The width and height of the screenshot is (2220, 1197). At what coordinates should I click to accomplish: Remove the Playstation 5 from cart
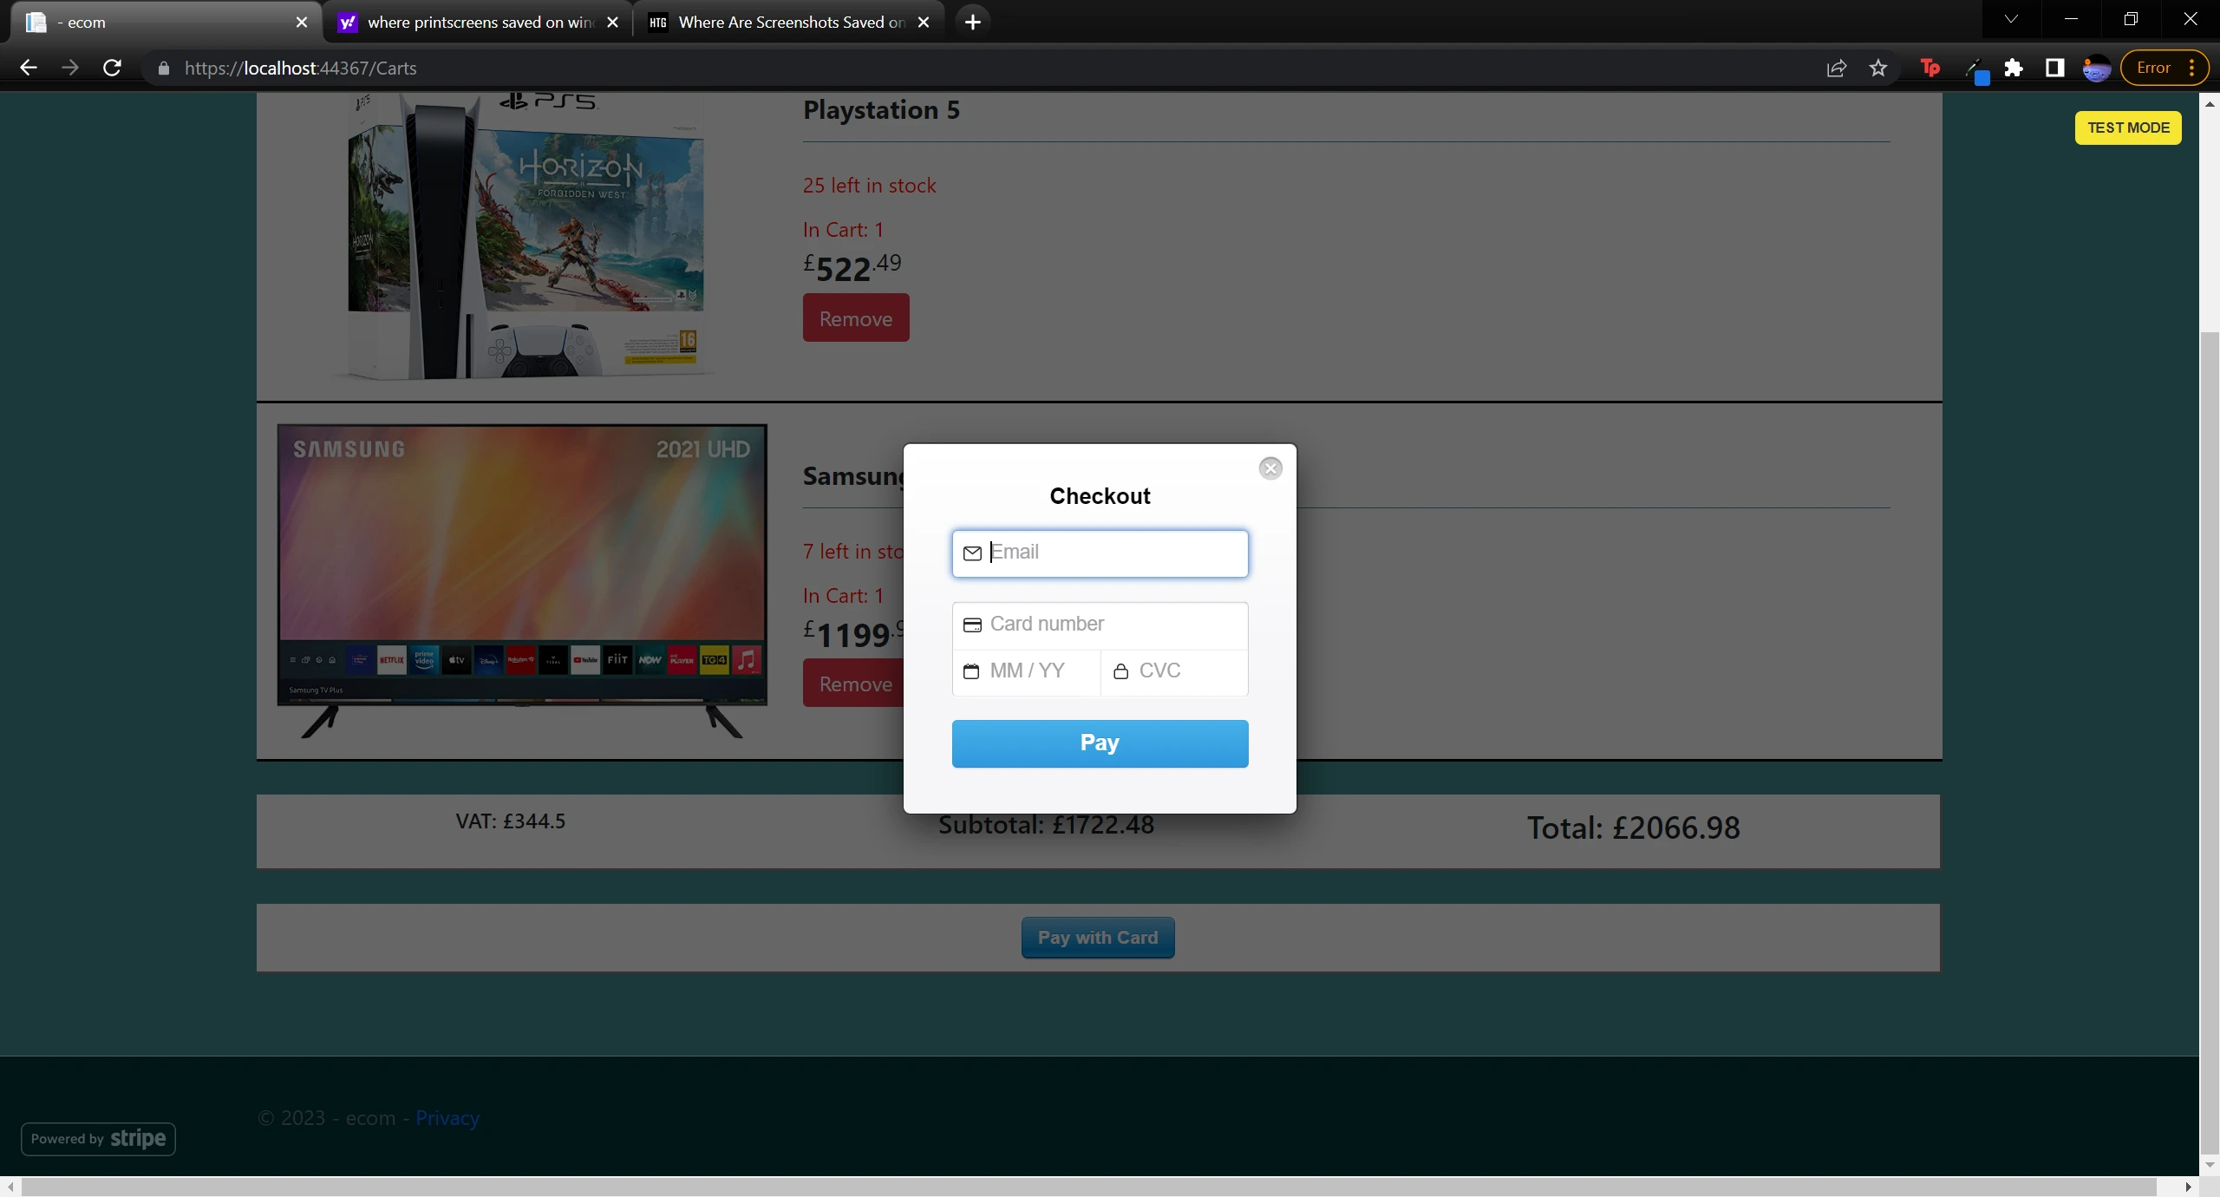(x=855, y=317)
